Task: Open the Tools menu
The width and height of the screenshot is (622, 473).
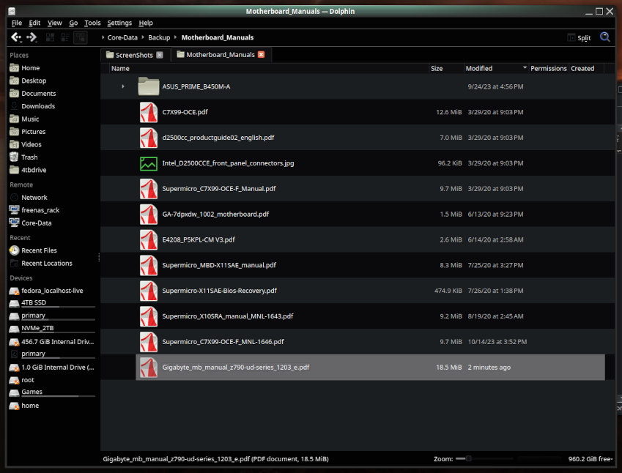Action: [92, 23]
